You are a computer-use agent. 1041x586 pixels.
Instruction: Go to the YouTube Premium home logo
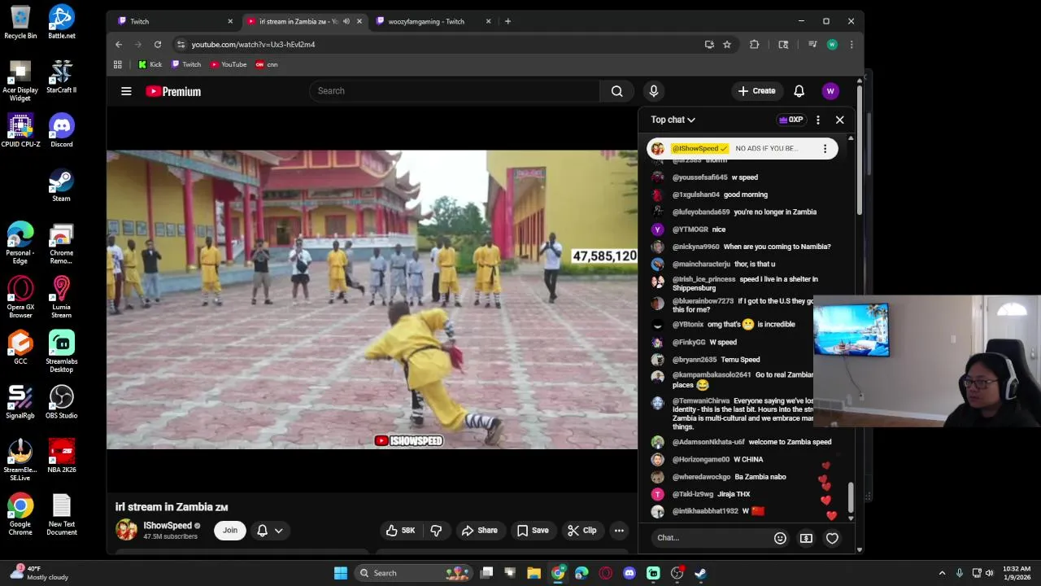tap(173, 91)
